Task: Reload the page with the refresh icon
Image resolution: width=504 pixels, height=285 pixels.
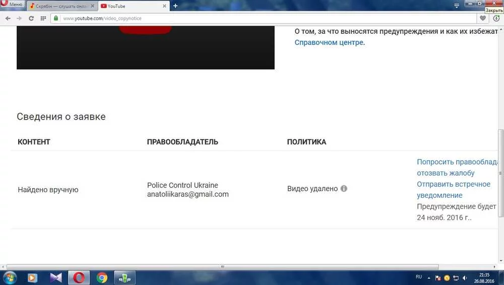Action: click(x=31, y=18)
